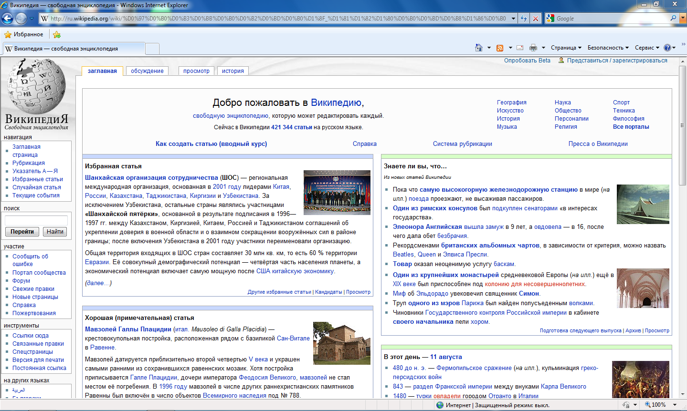This screenshot has height=411, width=687.
Task: Click the magnifier search icon in Google box
Action: (x=673, y=18)
